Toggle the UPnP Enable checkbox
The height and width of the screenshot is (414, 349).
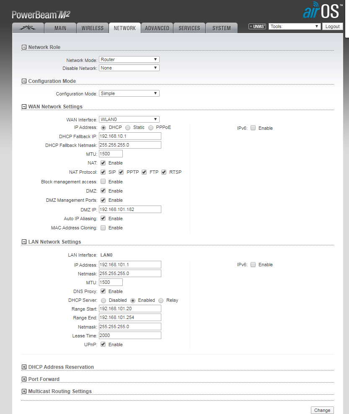[103, 344]
